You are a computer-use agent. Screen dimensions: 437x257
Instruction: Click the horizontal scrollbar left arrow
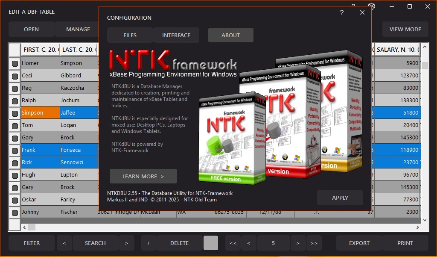(x=24, y=227)
